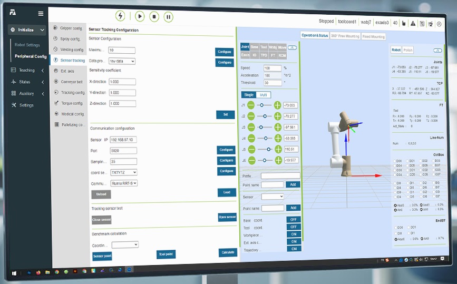The width and height of the screenshot is (457, 284).
Task: Open the log document icon in header
Action: pos(422,24)
